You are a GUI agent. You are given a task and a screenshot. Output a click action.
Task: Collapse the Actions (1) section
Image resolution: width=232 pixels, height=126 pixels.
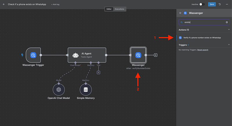229,30
